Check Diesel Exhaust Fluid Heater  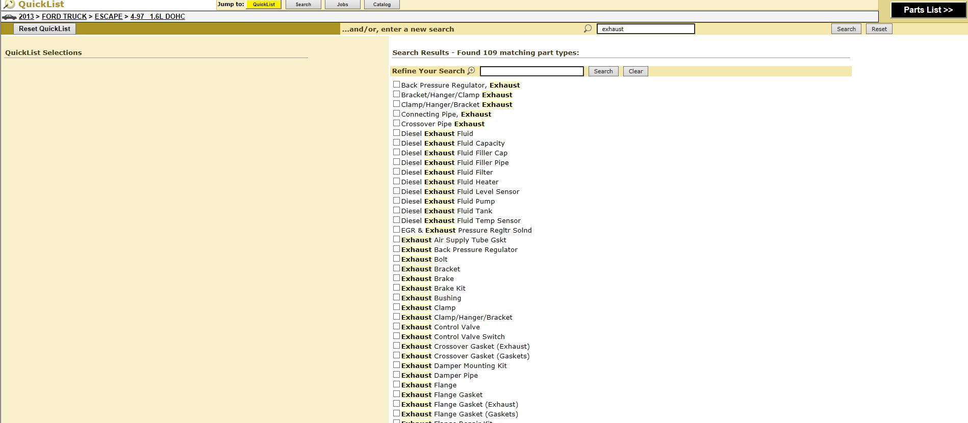point(396,181)
